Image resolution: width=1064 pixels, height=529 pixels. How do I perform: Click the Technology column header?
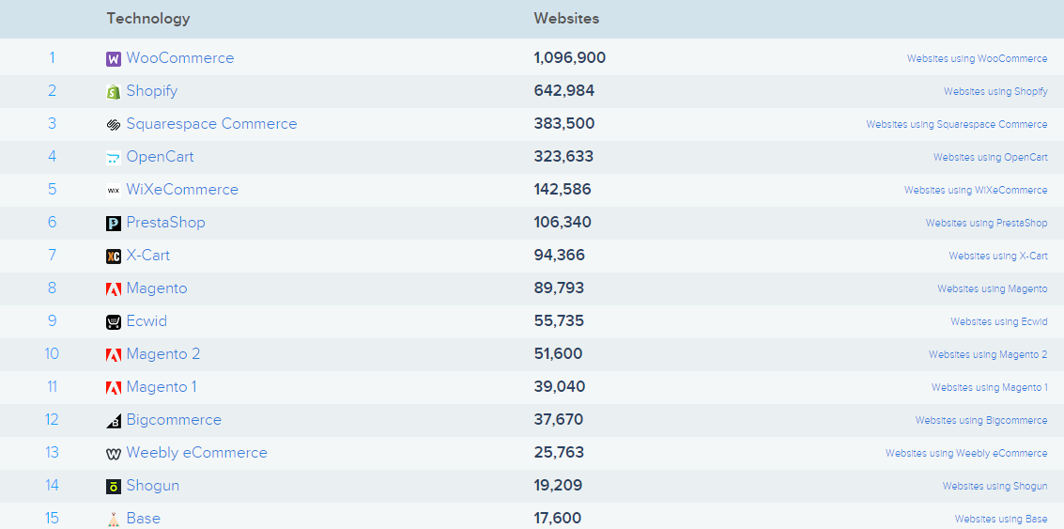(148, 19)
